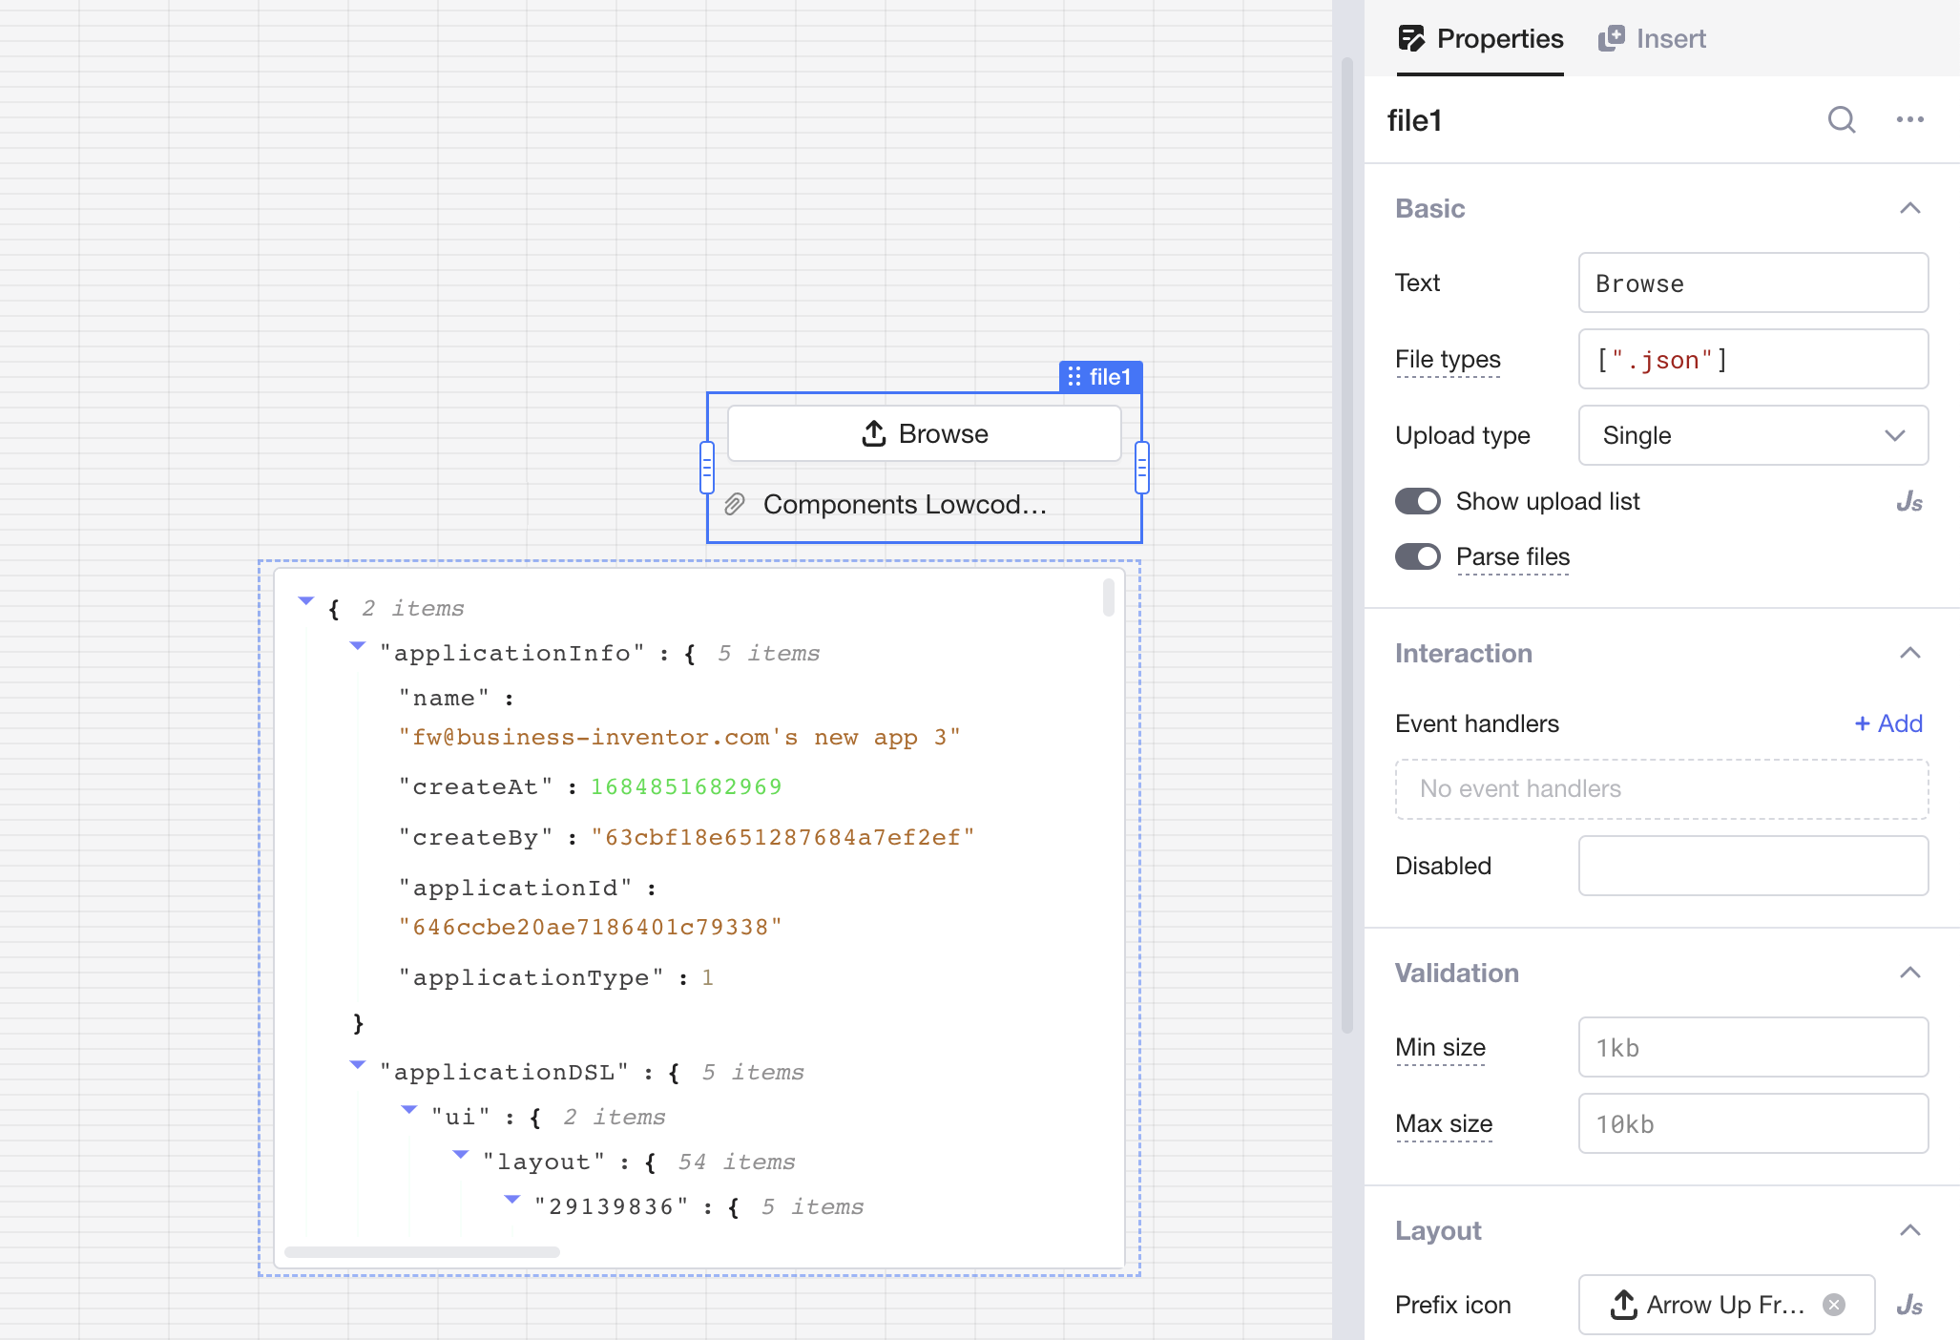Disable the Parse files switch
The height and width of the screenshot is (1340, 1960).
(1418, 556)
